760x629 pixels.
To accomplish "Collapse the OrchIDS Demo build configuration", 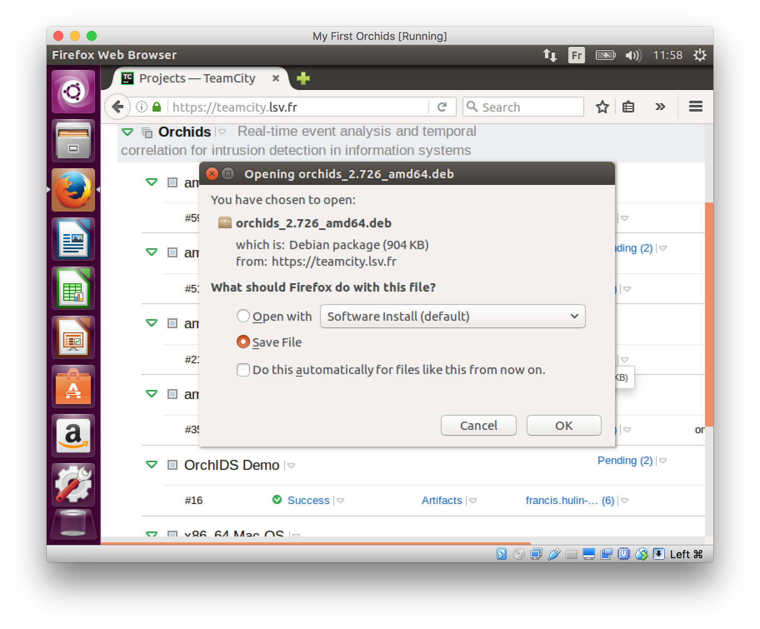I will tap(152, 464).
